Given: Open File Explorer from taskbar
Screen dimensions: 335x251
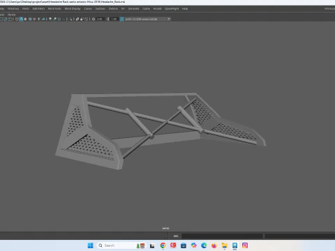Looking at the screenshot, I should pyautogui.click(x=225, y=245).
